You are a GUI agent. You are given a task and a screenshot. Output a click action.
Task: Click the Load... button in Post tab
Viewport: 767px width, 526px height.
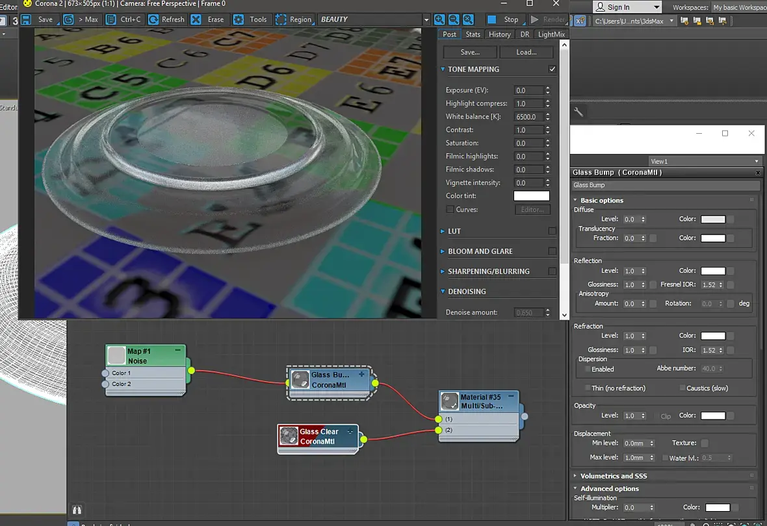tap(526, 52)
